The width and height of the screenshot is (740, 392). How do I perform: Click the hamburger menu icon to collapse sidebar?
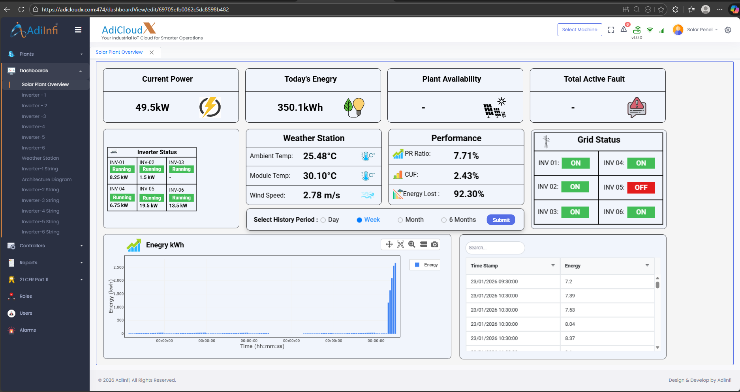(x=78, y=30)
